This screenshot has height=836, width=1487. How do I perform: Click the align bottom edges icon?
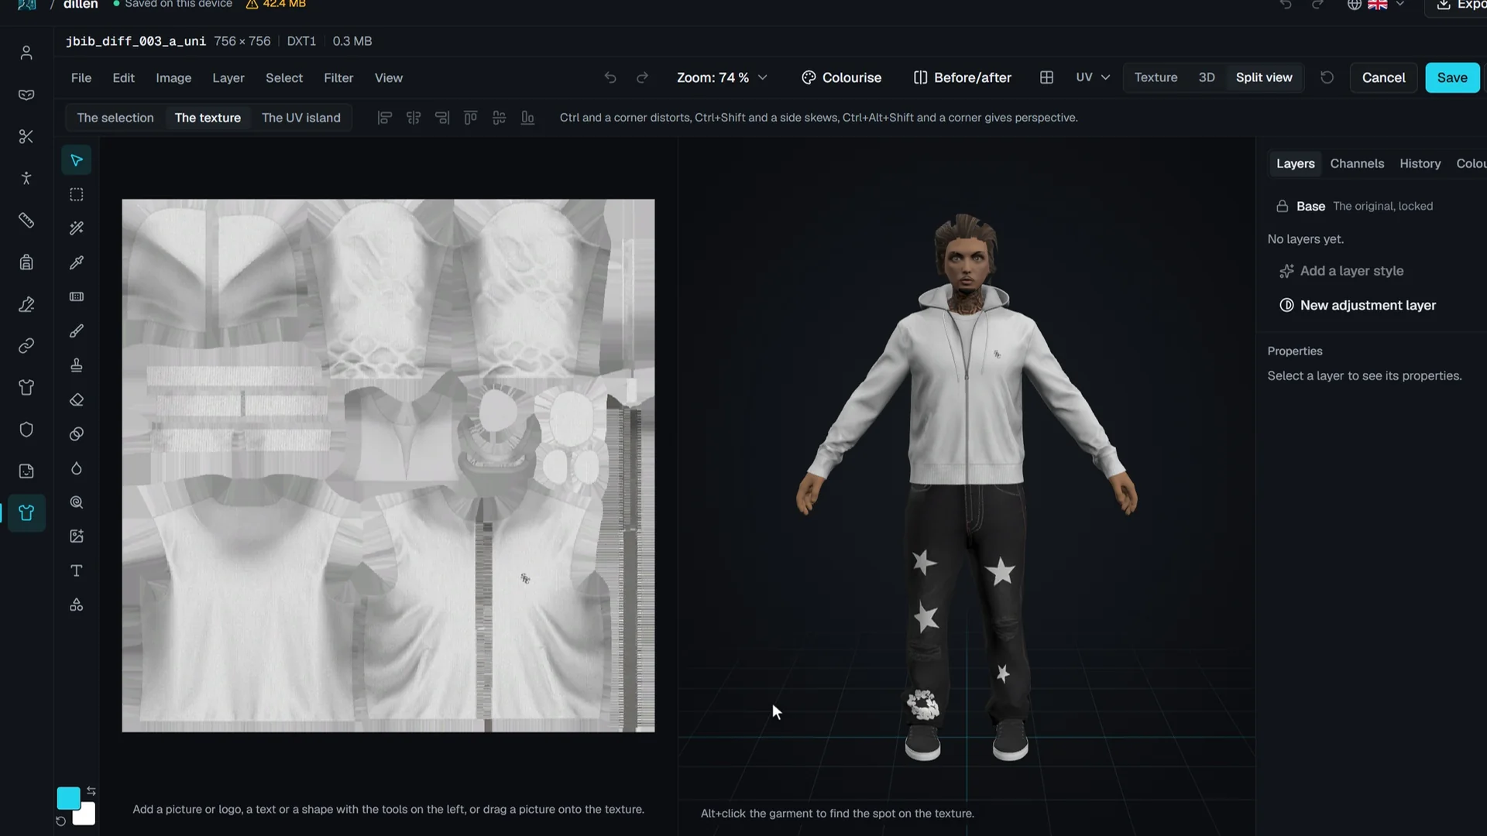(x=527, y=118)
